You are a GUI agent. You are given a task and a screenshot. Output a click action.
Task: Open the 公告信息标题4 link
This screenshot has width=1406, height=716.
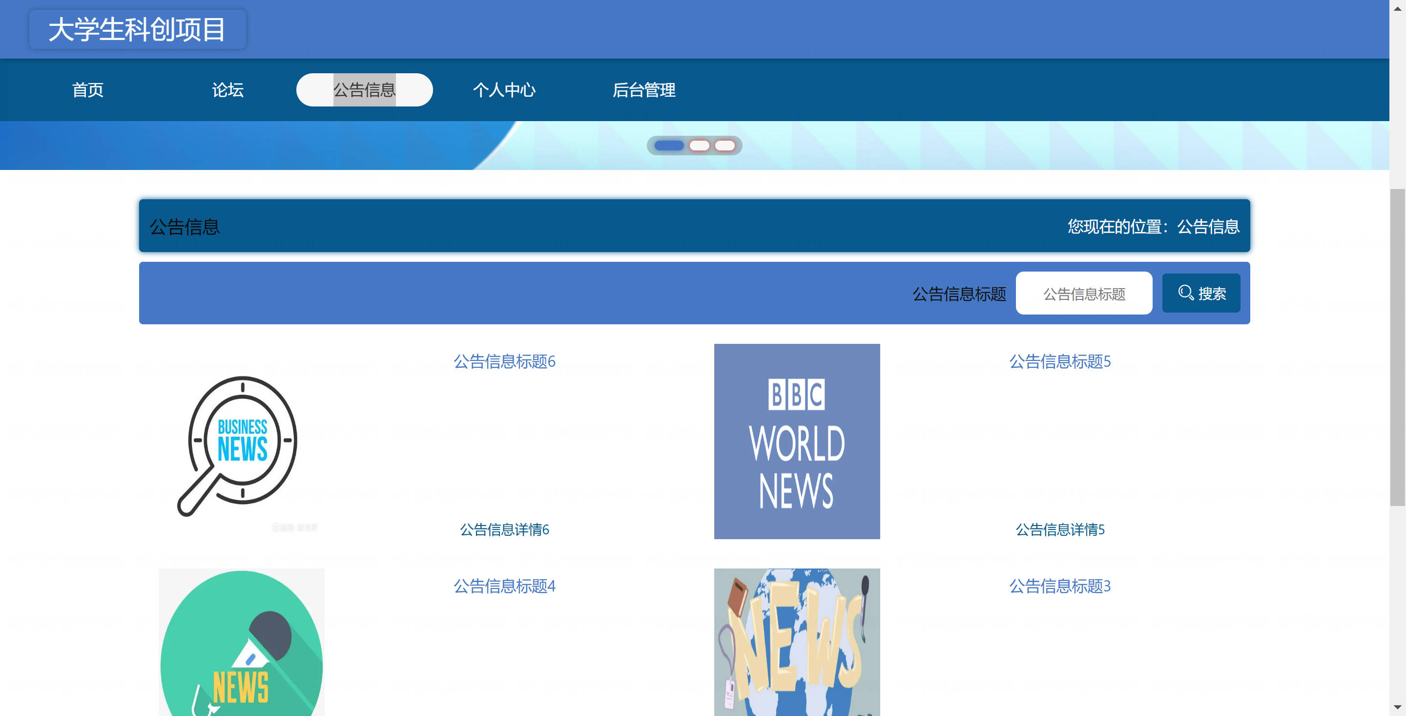(x=504, y=587)
